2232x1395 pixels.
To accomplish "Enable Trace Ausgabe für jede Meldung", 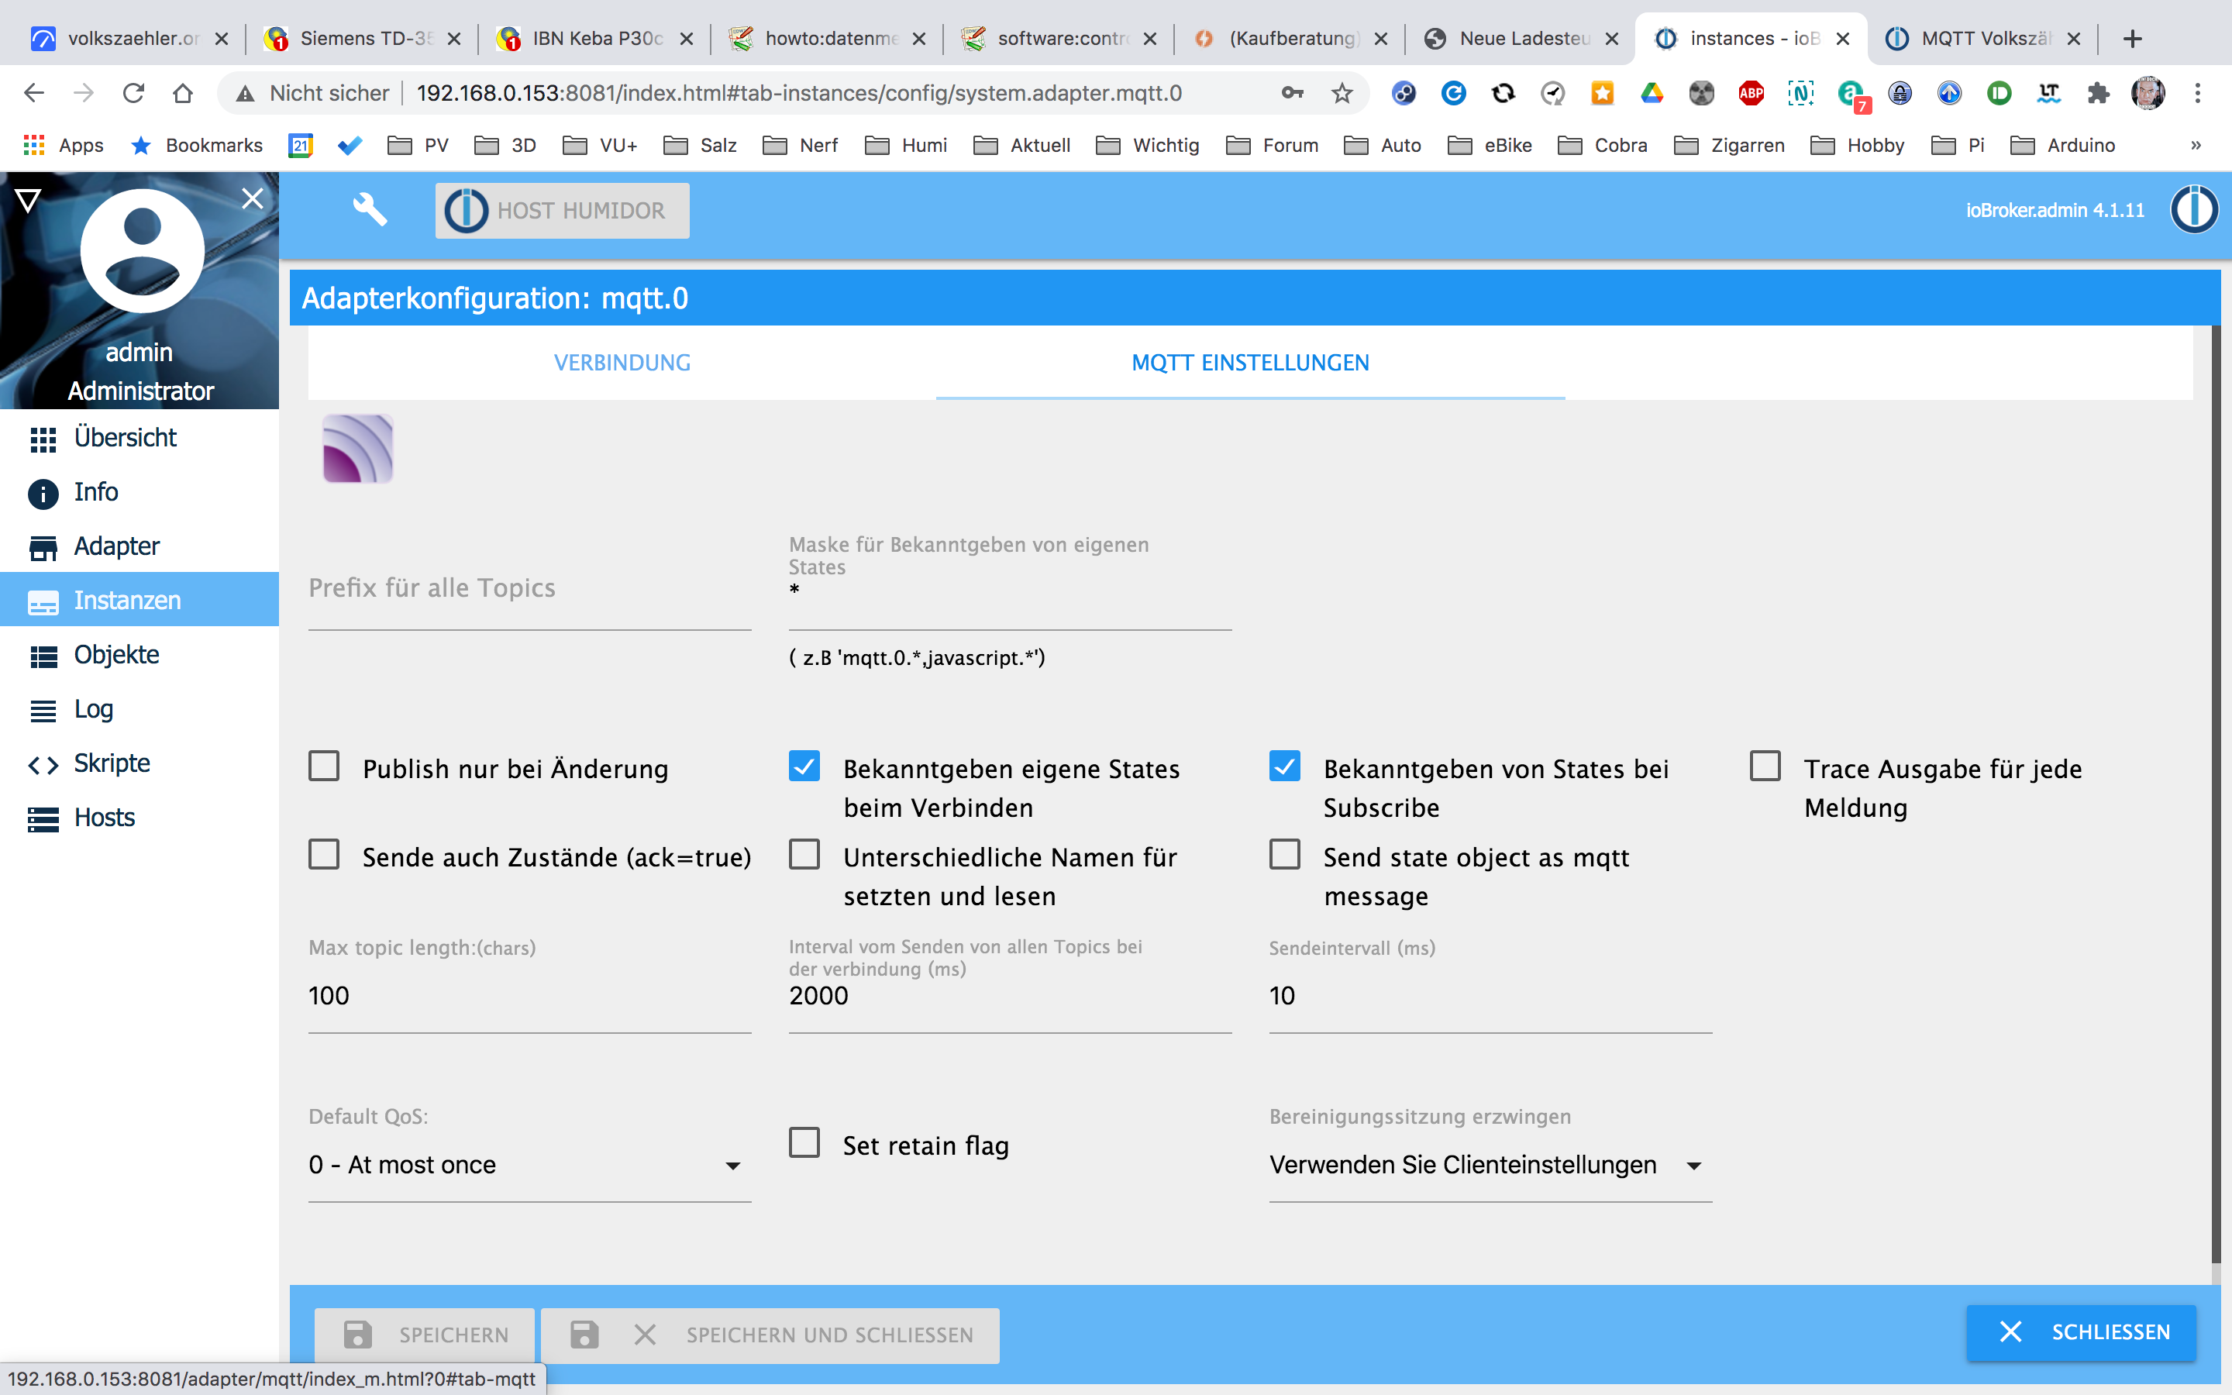I will click(1765, 766).
